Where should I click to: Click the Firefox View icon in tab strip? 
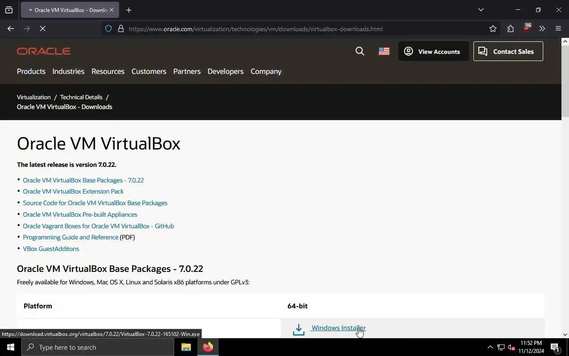click(x=9, y=10)
